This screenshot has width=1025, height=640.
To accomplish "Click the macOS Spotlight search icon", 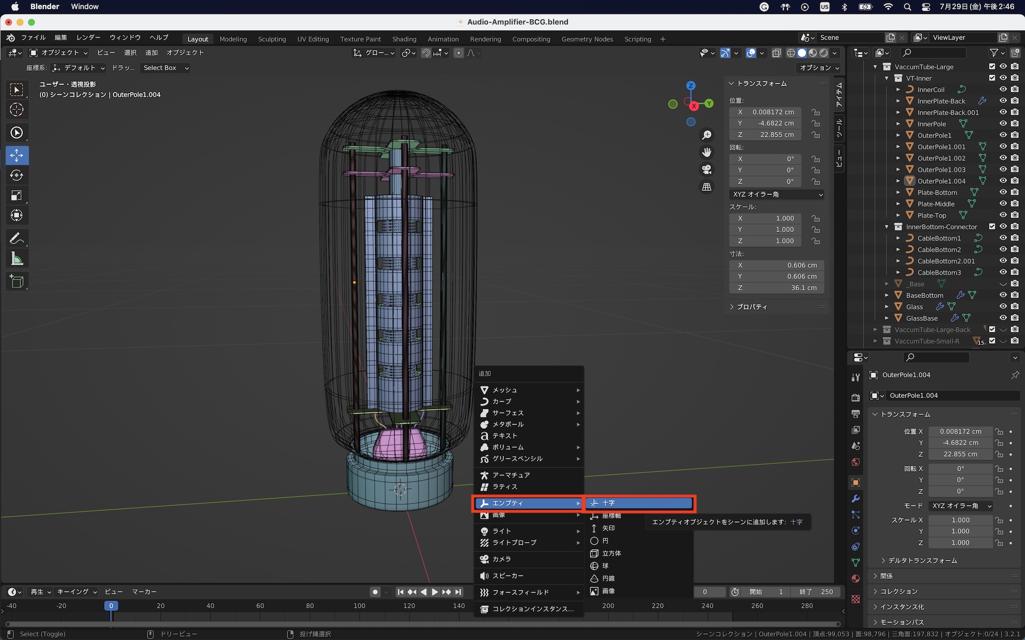I will 907,7.
